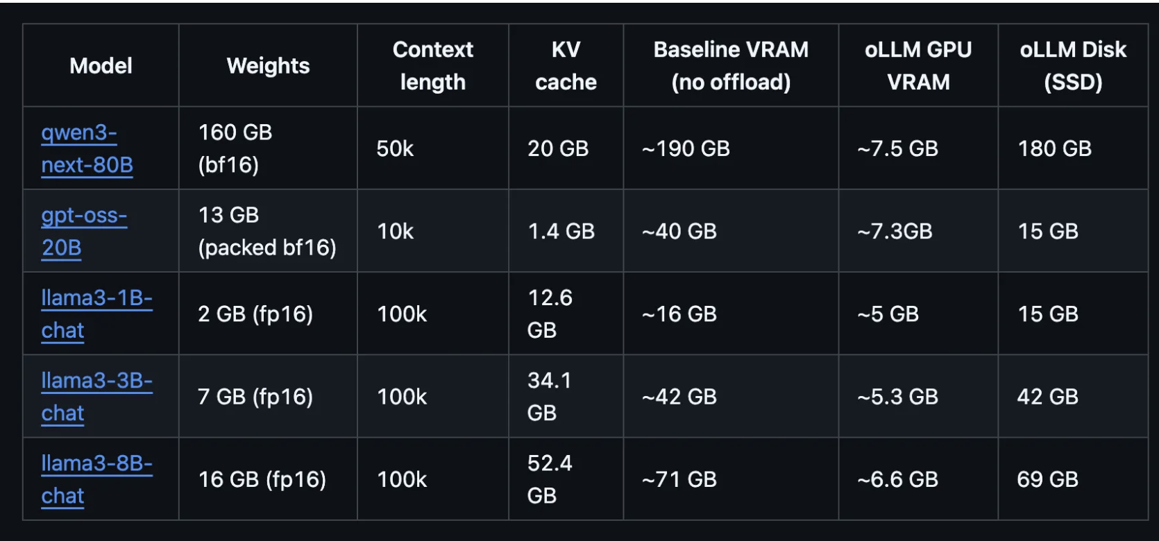Viewport: 1159px width, 541px height.
Task: Select the Weights column header
Action: click(268, 66)
